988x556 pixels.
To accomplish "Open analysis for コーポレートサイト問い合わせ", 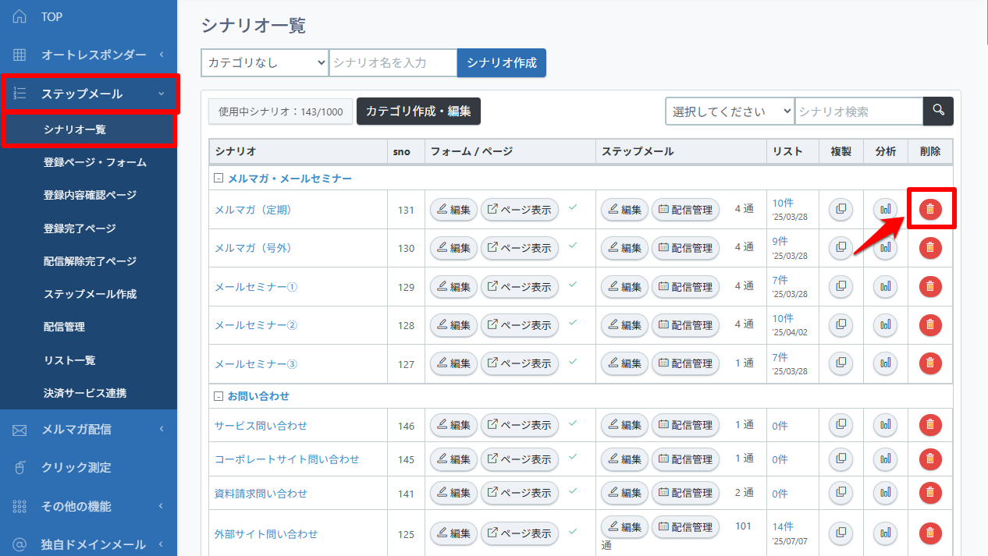I will (885, 459).
